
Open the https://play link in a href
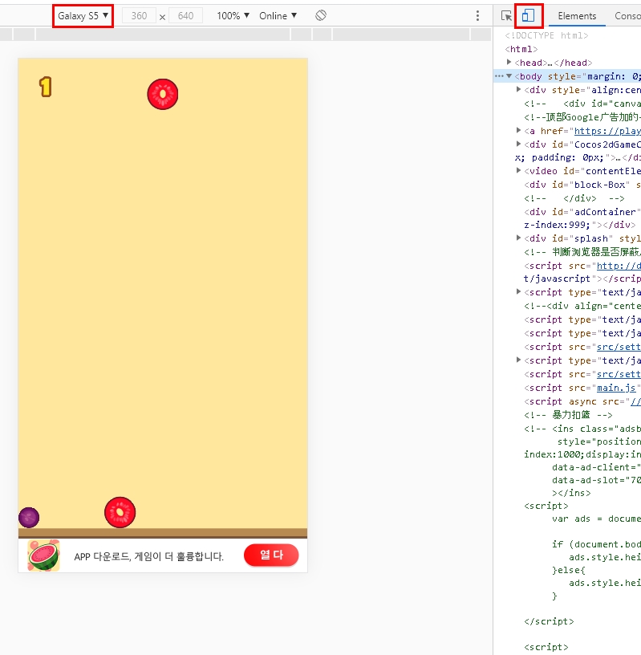click(x=607, y=131)
